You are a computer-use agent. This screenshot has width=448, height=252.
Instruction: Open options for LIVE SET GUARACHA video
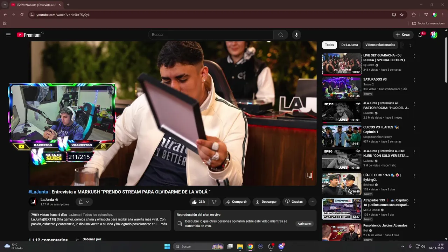(x=414, y=56)
